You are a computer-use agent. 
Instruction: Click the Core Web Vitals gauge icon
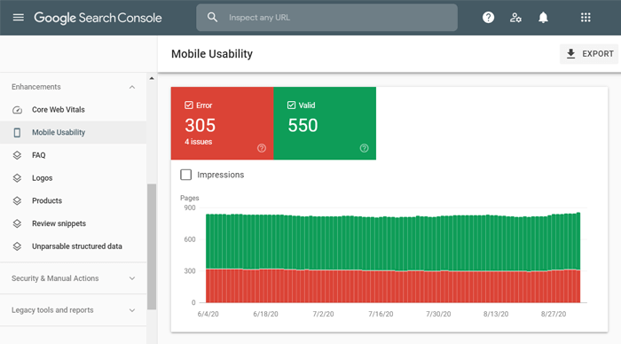click(17, 110)
